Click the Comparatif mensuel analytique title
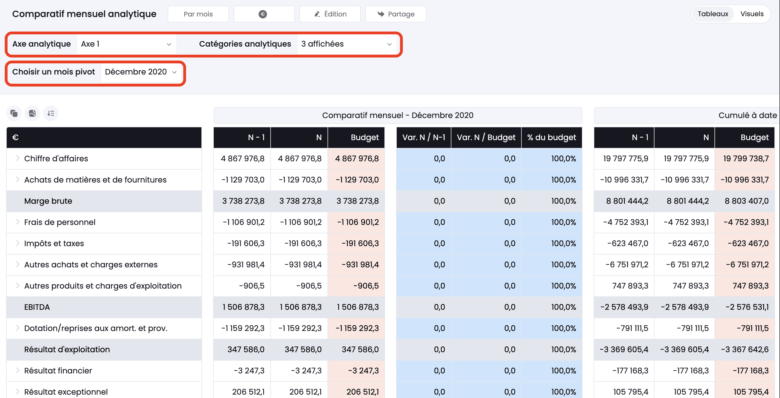This screenshot has width=780, height=398. pos(84,14)
